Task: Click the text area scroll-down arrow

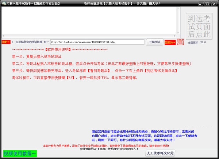Action: click(178, 32)
